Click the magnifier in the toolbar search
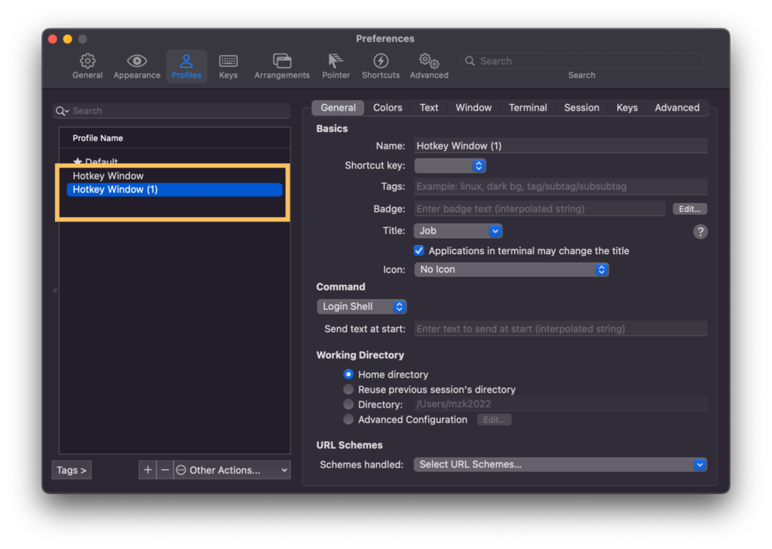 [x=470, y=61]
